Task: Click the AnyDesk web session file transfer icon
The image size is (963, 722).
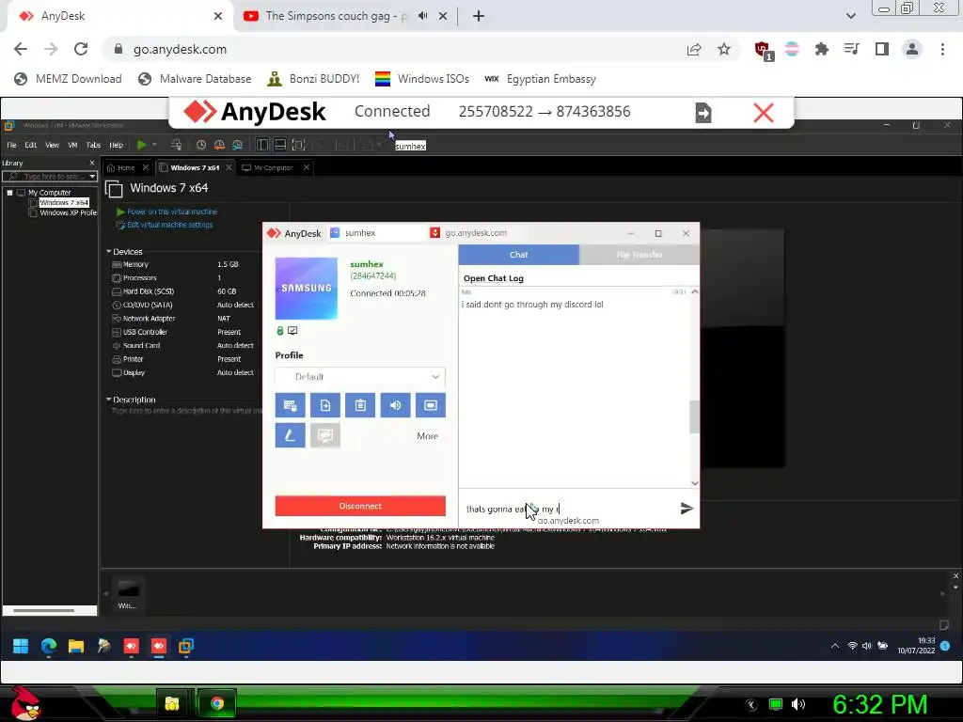Action: pos(703,113)
